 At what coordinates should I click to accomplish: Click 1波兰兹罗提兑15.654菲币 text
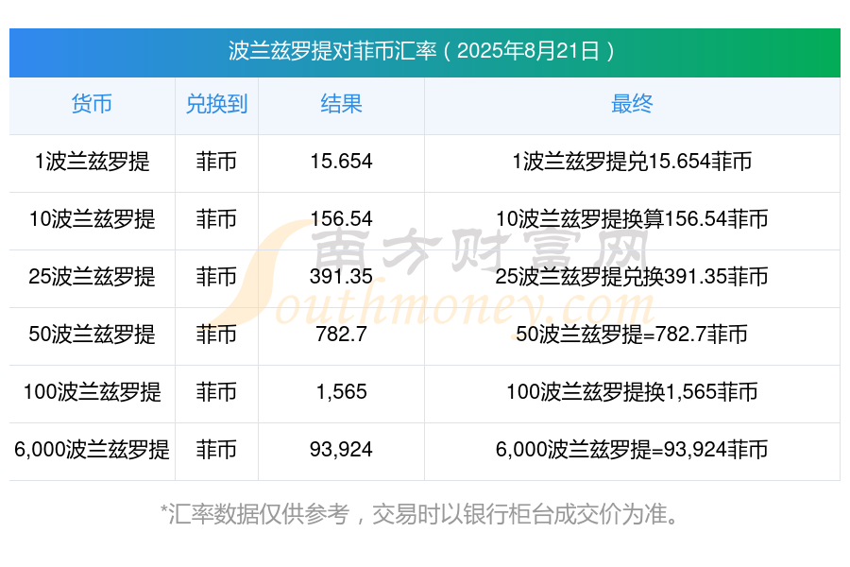[632, 162]
